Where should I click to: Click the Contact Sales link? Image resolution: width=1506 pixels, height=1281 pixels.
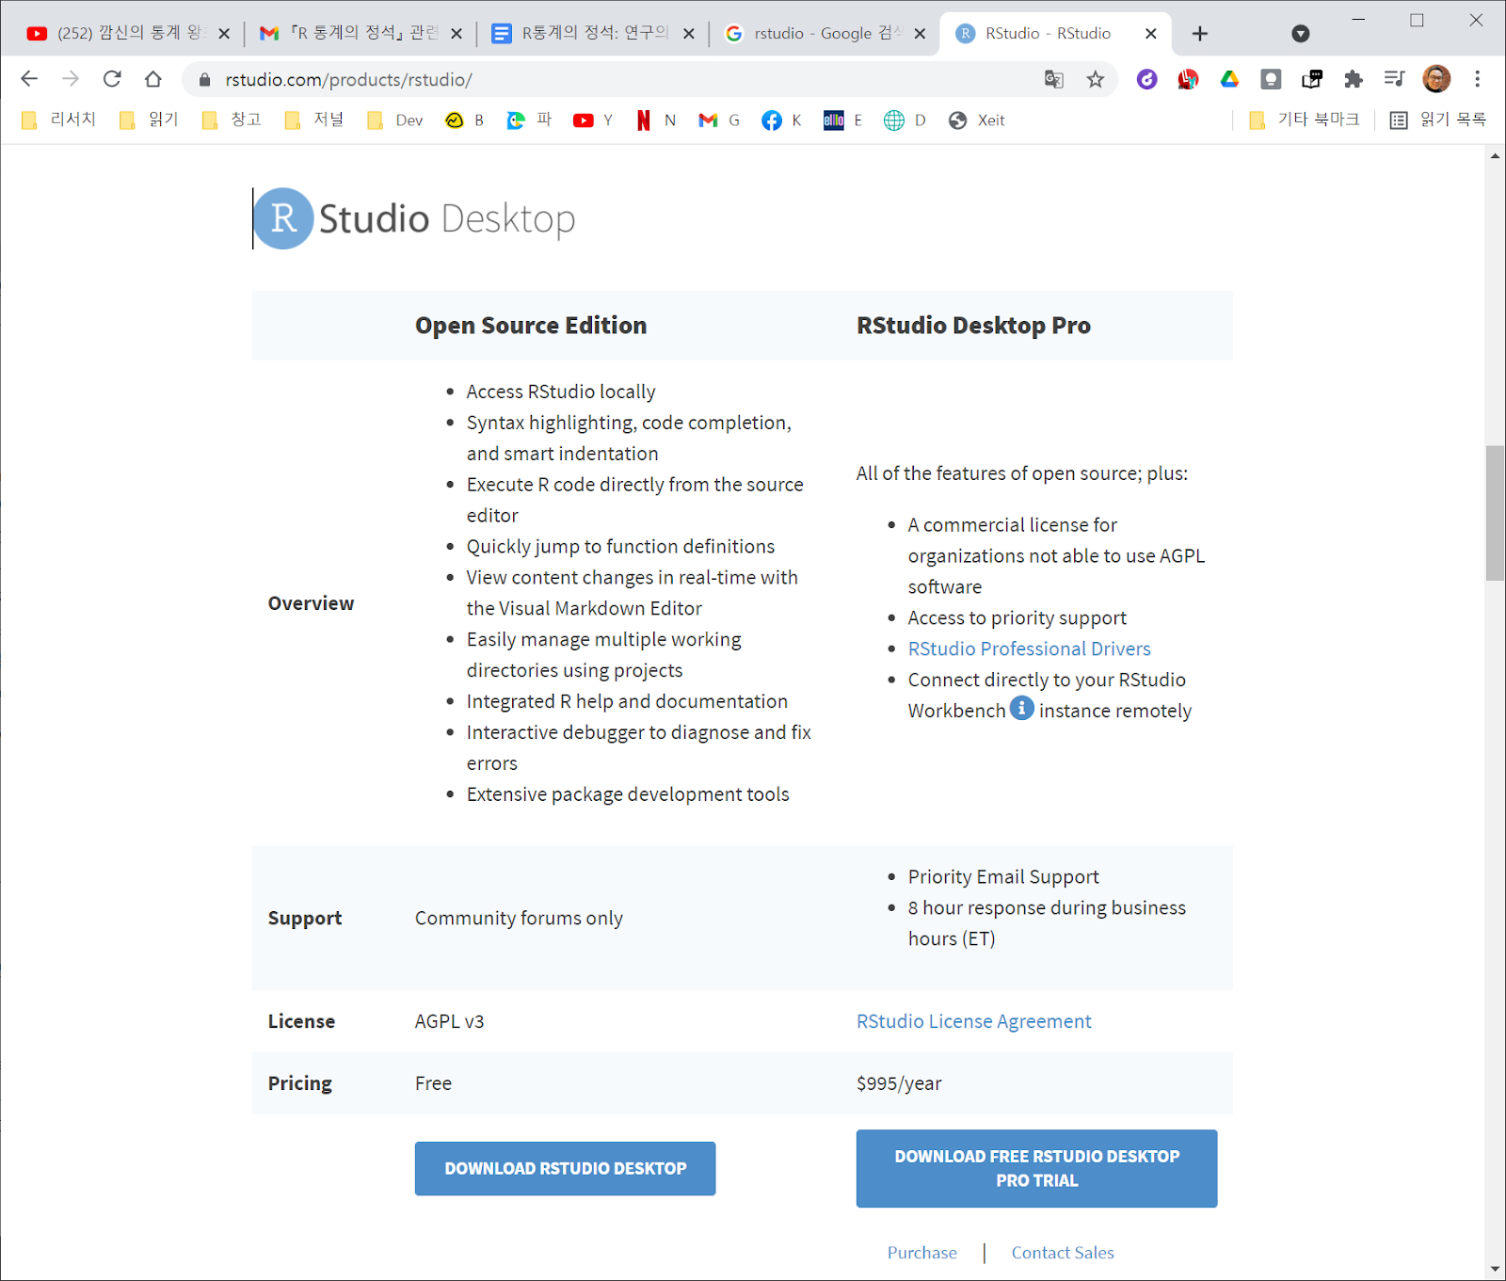coord(1063,1253)
